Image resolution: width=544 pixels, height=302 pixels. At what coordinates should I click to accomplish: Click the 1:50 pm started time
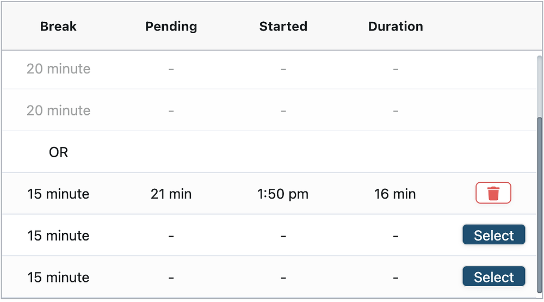click(x=283, y=194)
